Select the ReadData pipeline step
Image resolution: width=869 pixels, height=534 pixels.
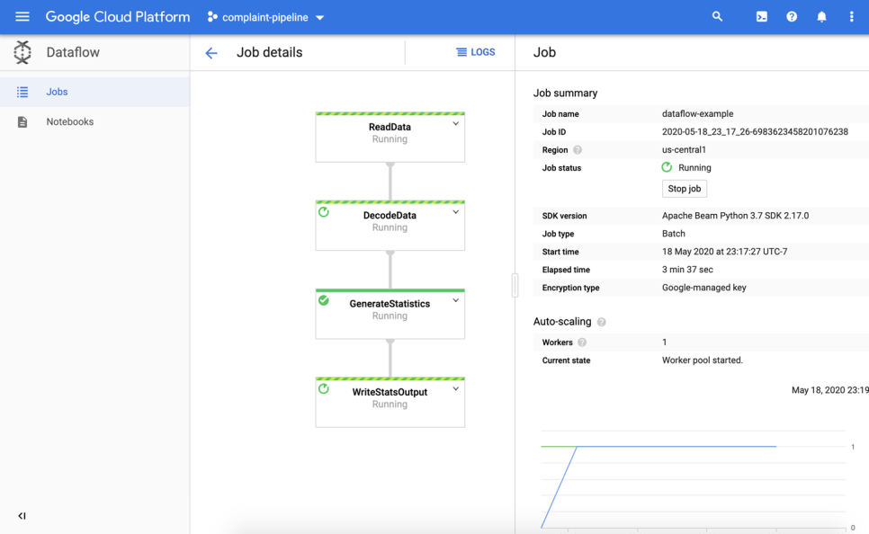(x=390, y=138)
